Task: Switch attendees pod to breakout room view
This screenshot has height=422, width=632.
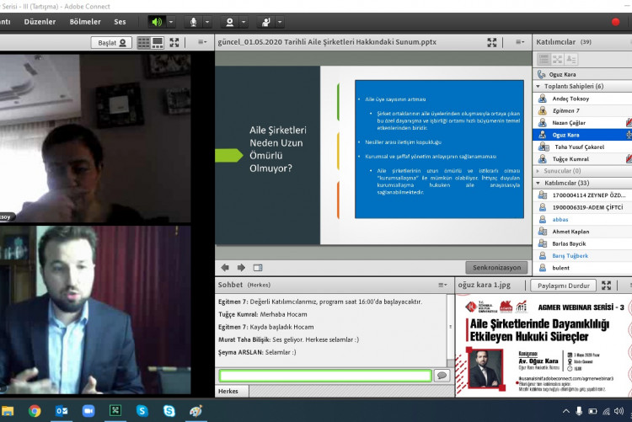Action: 558,59
